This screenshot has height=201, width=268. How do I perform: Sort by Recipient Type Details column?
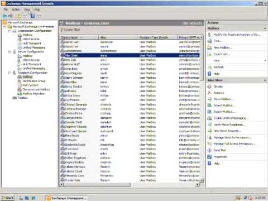(x=157, y=37)
